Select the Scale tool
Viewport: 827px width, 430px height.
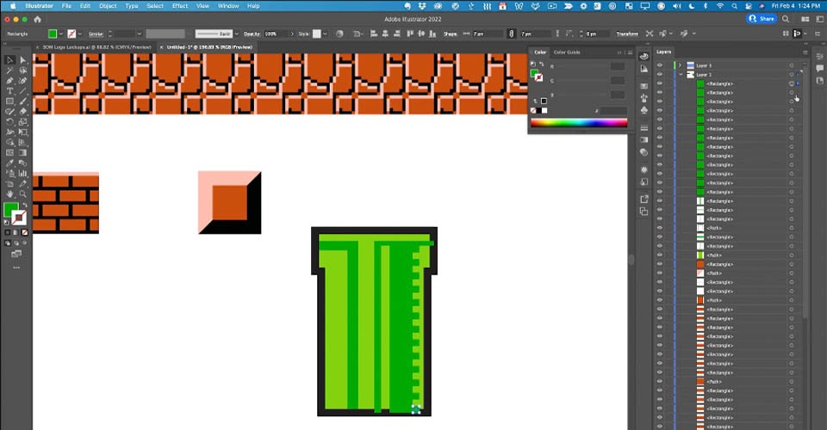click(x=23, y=121)
